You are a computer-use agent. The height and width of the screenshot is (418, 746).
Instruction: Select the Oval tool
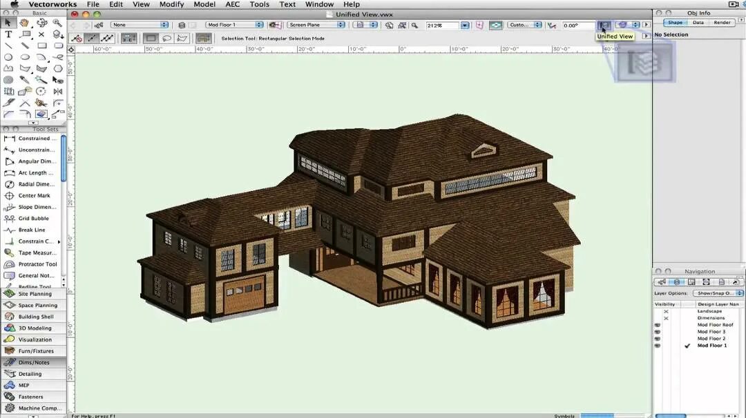coord(25,57)
